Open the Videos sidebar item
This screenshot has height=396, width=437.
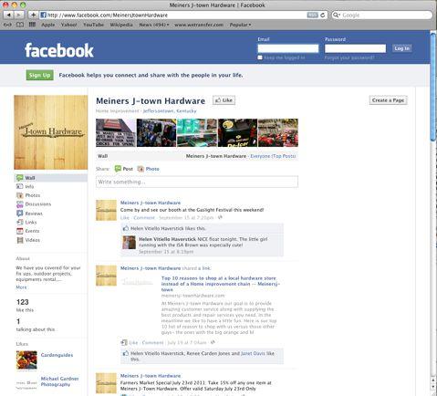pyautogui.click(x=28, y=240)
